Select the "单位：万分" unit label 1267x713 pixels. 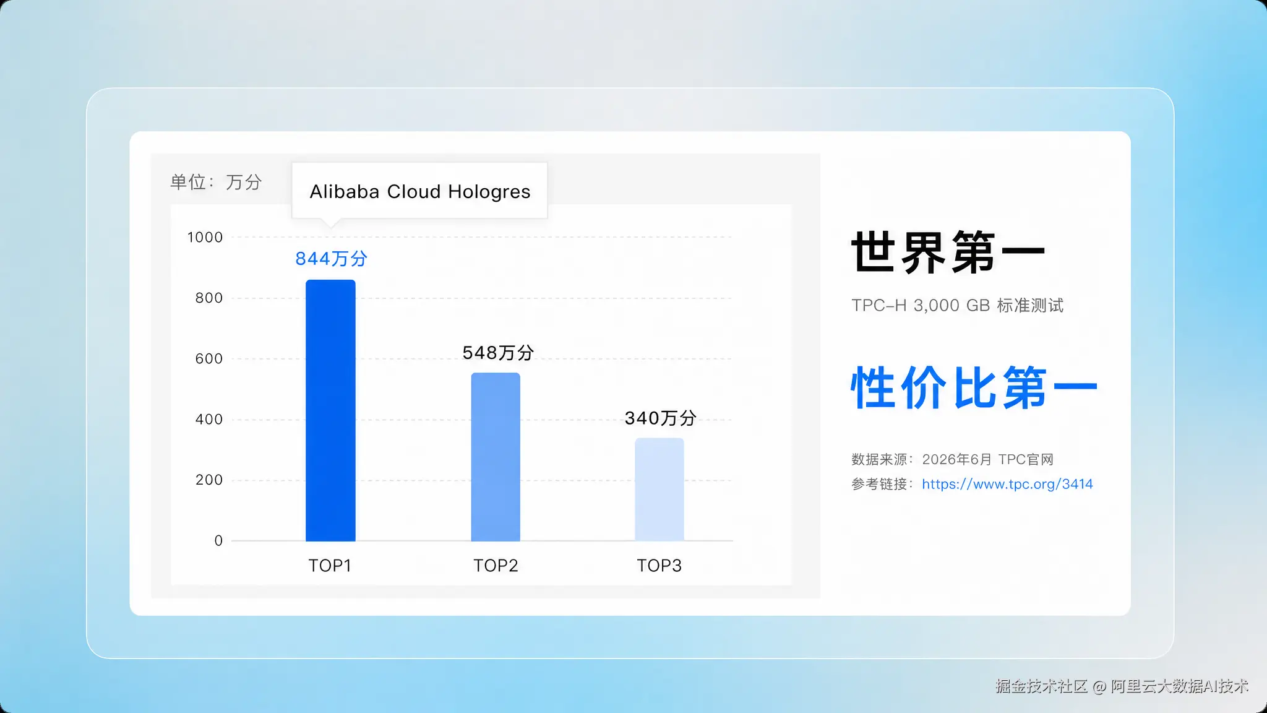click(x=216, y=182)
